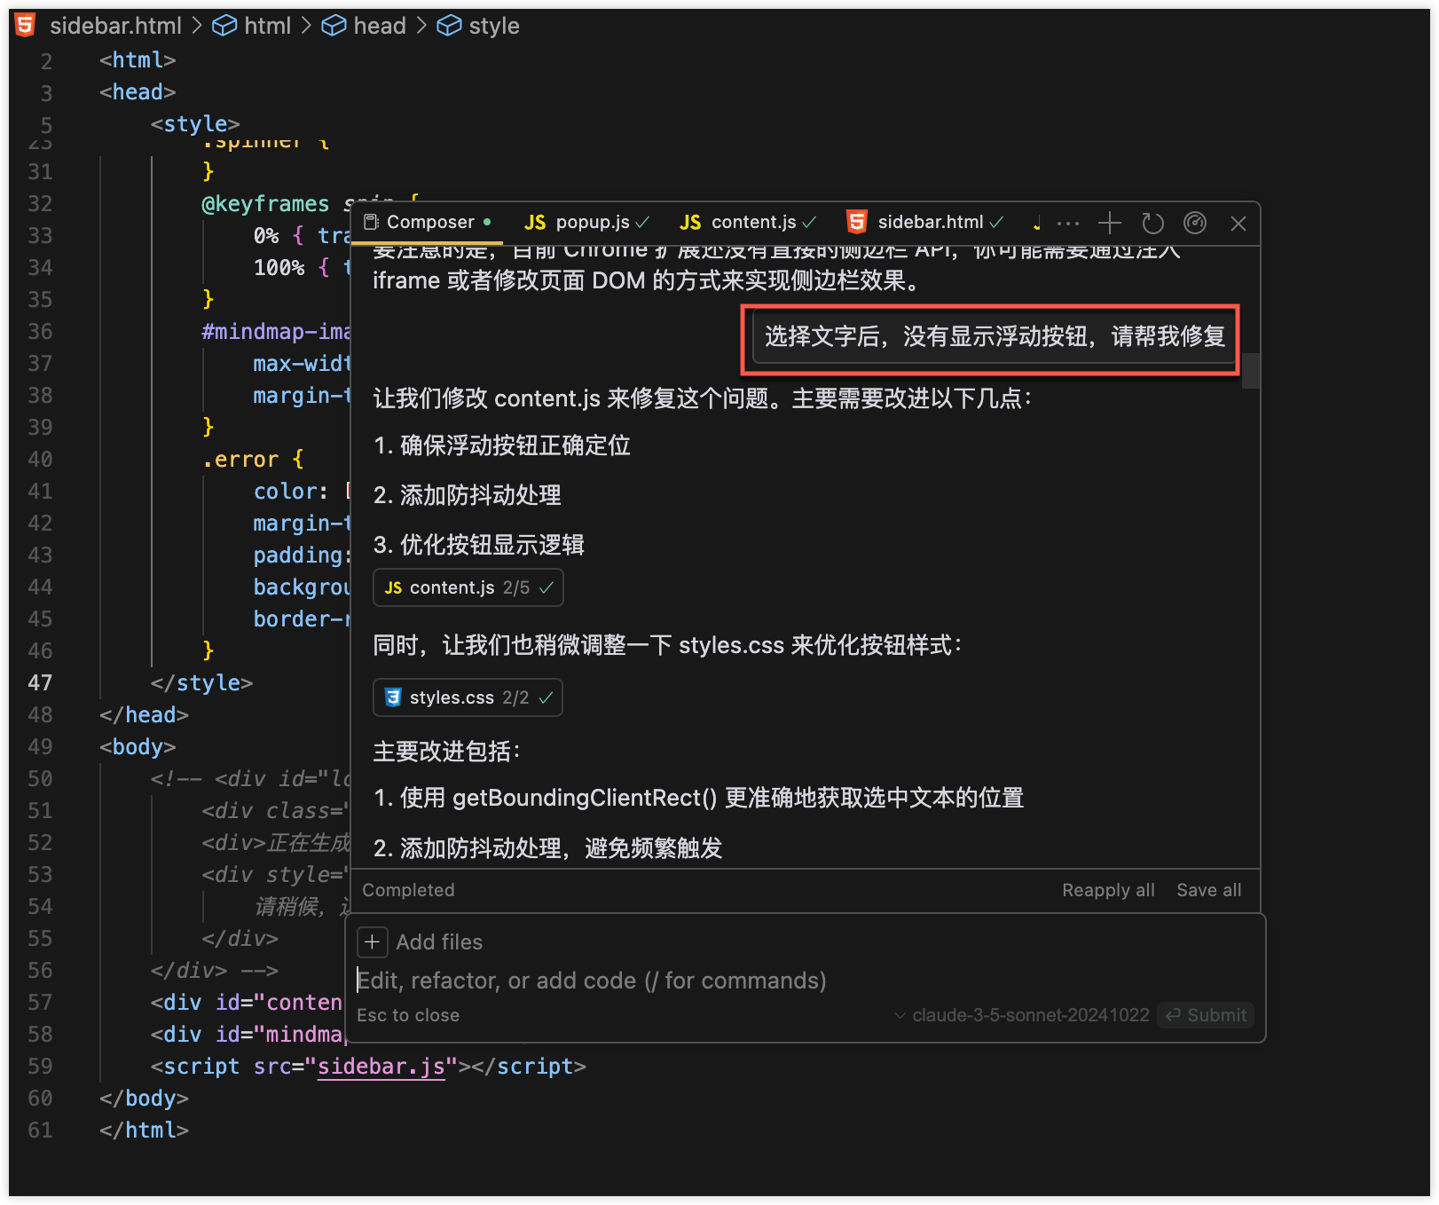Screen dimensions: 1439x1205
Task: Click Save all
Action: coord(1208,890)
